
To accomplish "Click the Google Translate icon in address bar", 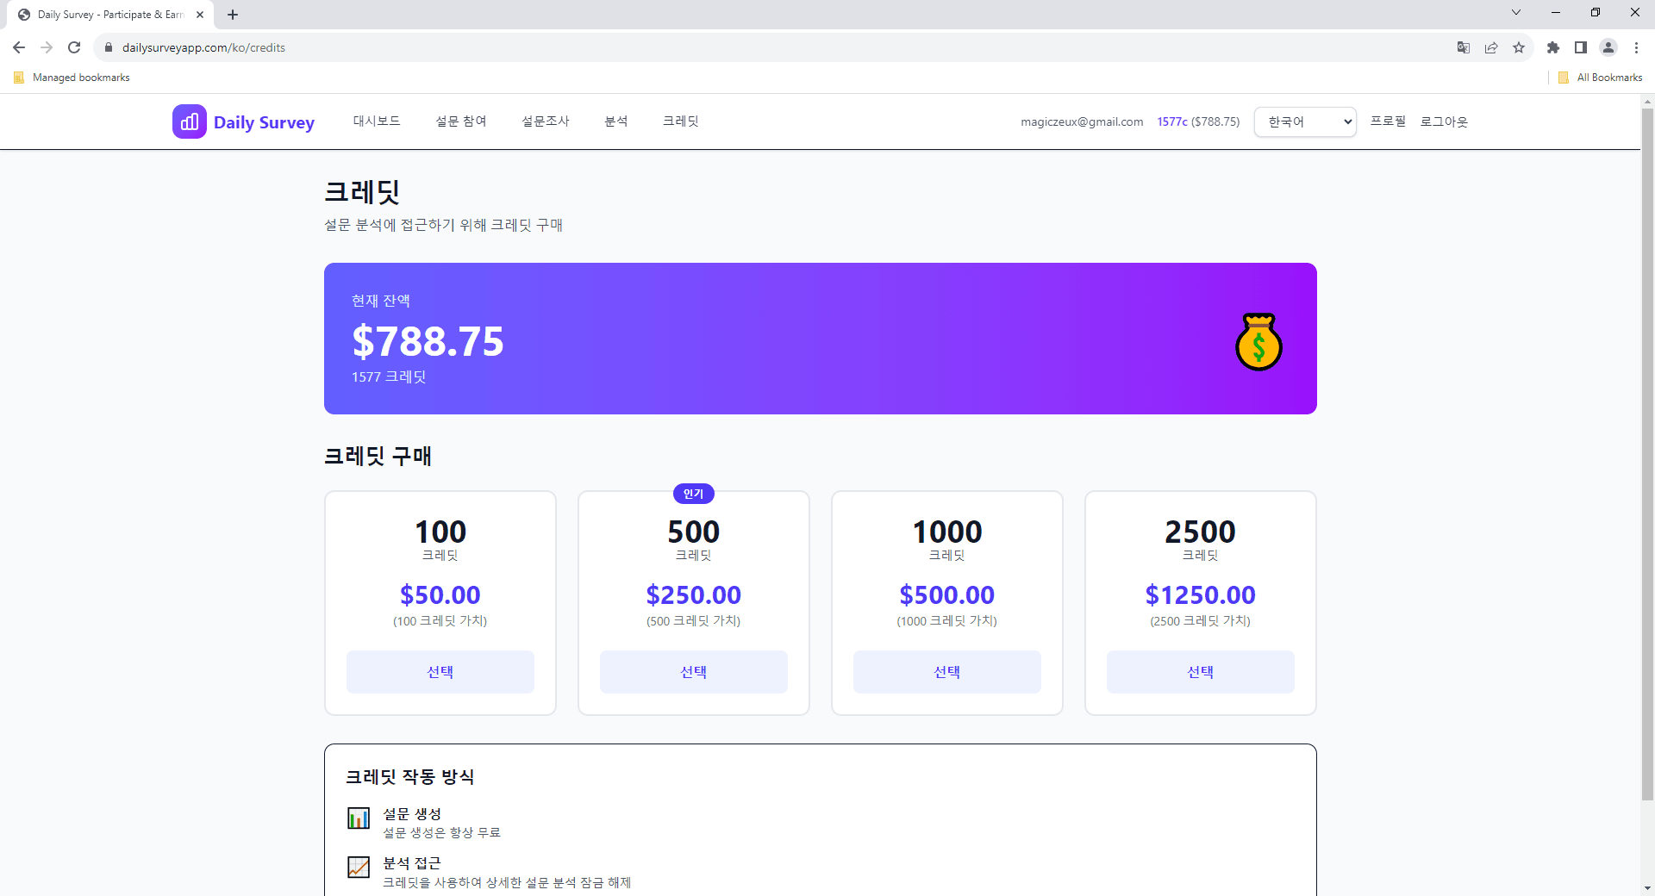I will coord(1463,47).
